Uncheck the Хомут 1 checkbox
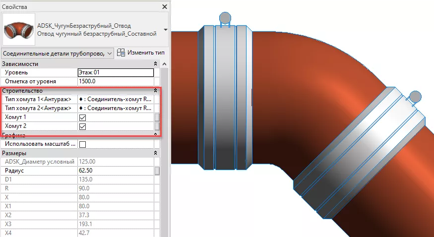The image size is (434, 237). point(83,118)
